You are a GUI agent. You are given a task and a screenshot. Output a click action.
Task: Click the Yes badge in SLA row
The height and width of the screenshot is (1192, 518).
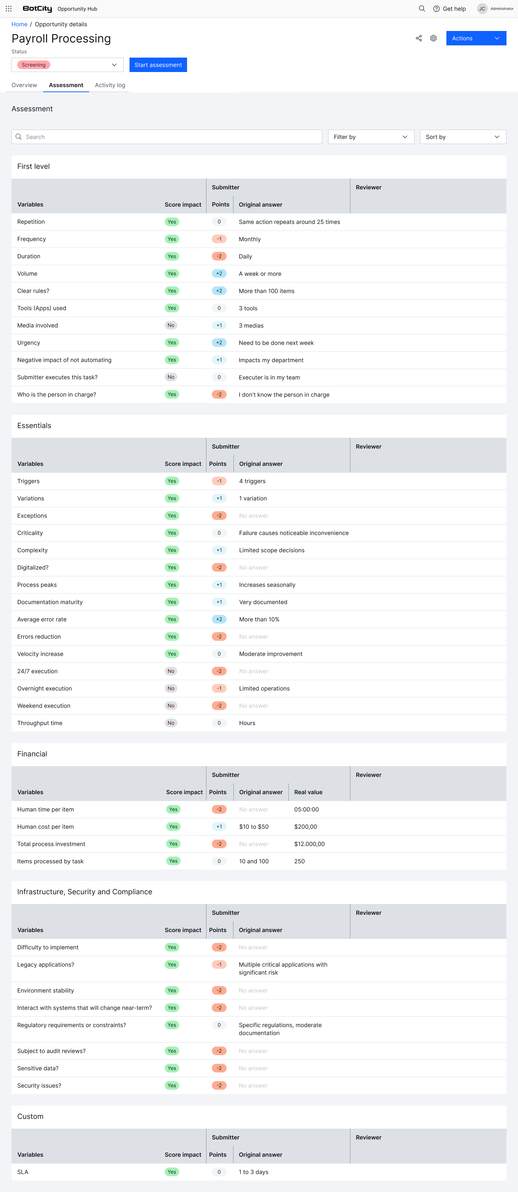[172, 1172]
